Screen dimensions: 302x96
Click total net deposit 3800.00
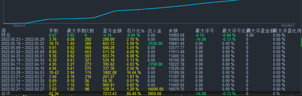154,93
